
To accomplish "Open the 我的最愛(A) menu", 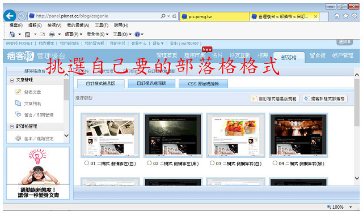I will [x=78, y=25].
